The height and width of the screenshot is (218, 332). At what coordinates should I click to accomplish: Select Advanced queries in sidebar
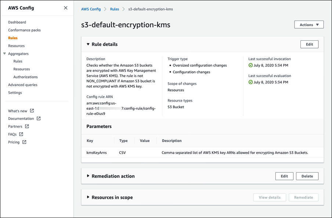click(x=22, y=85)
